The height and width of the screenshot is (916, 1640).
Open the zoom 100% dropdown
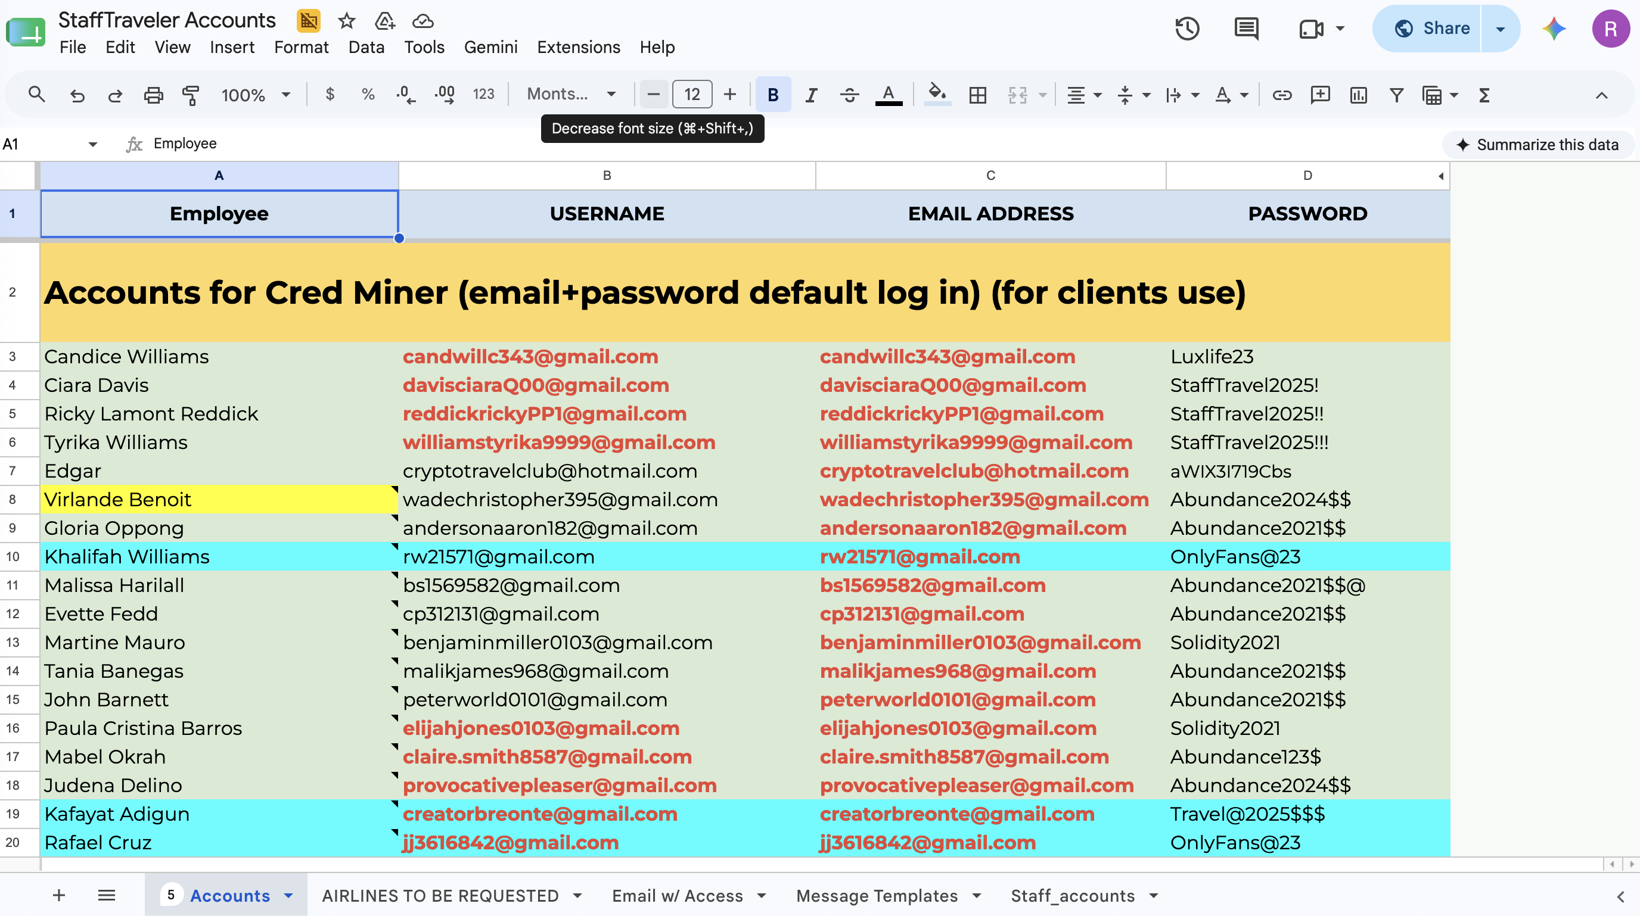[255, 95]
